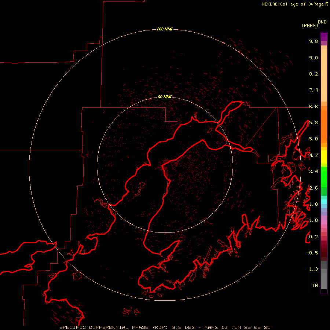330x330 pixels.
Task: Select the orange segment of color scale
Action: [324, 126]
